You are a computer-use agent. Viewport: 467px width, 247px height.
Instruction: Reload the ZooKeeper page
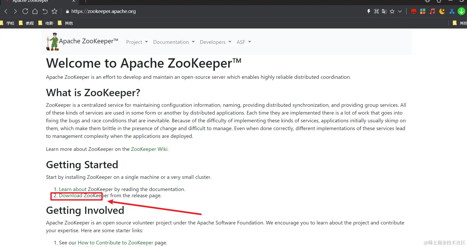[25, 11]
